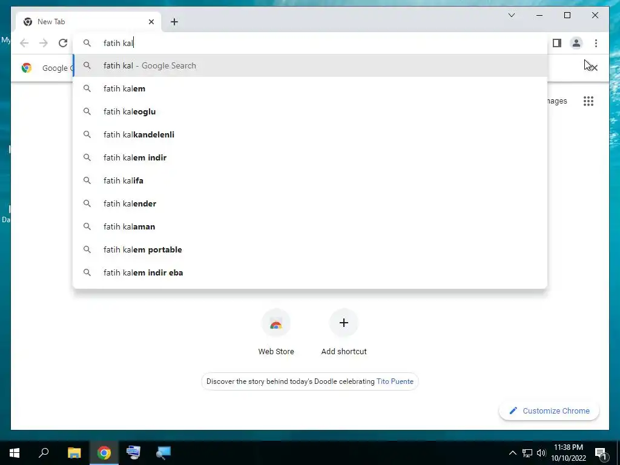
Task: Click the Add shortcut plus tile
Action: pyautogui.click(x=344, y=333)
